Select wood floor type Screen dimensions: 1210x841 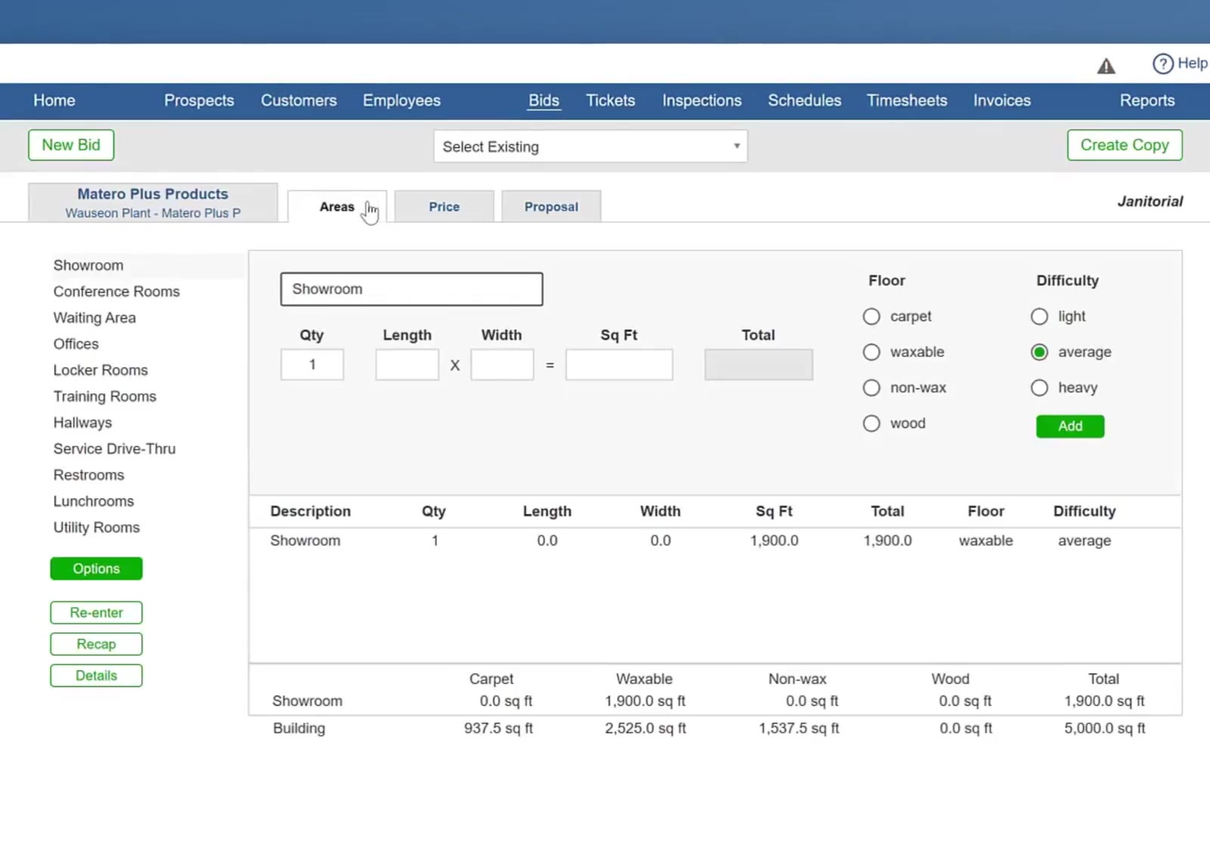(x=871, y=423)
